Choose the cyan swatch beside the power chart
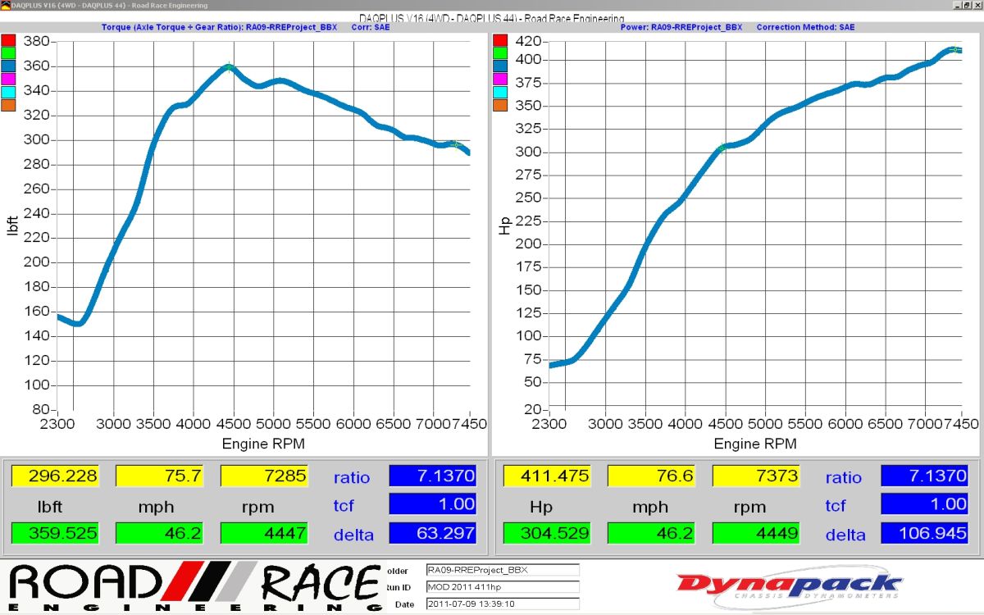The height and width of the screenshot is (615, 984). pos(499,92)
